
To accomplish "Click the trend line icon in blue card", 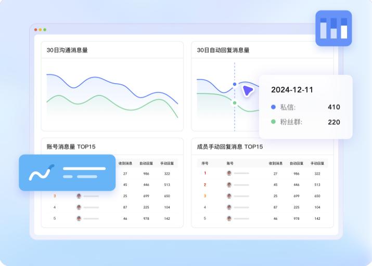I will (42, 172).
